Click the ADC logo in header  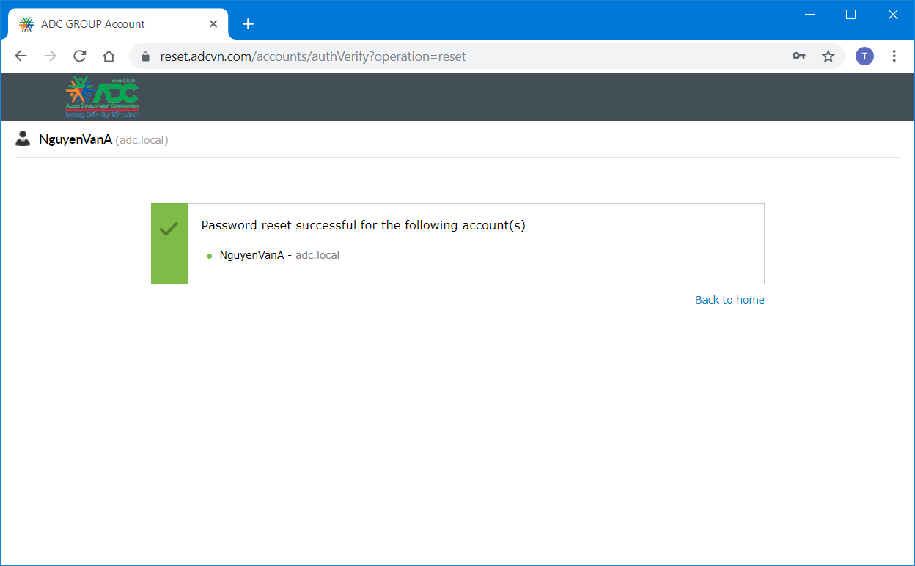(x=102, y=98)
